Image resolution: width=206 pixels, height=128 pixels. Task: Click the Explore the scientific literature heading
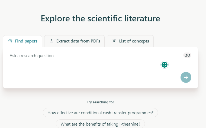(100, 18)
